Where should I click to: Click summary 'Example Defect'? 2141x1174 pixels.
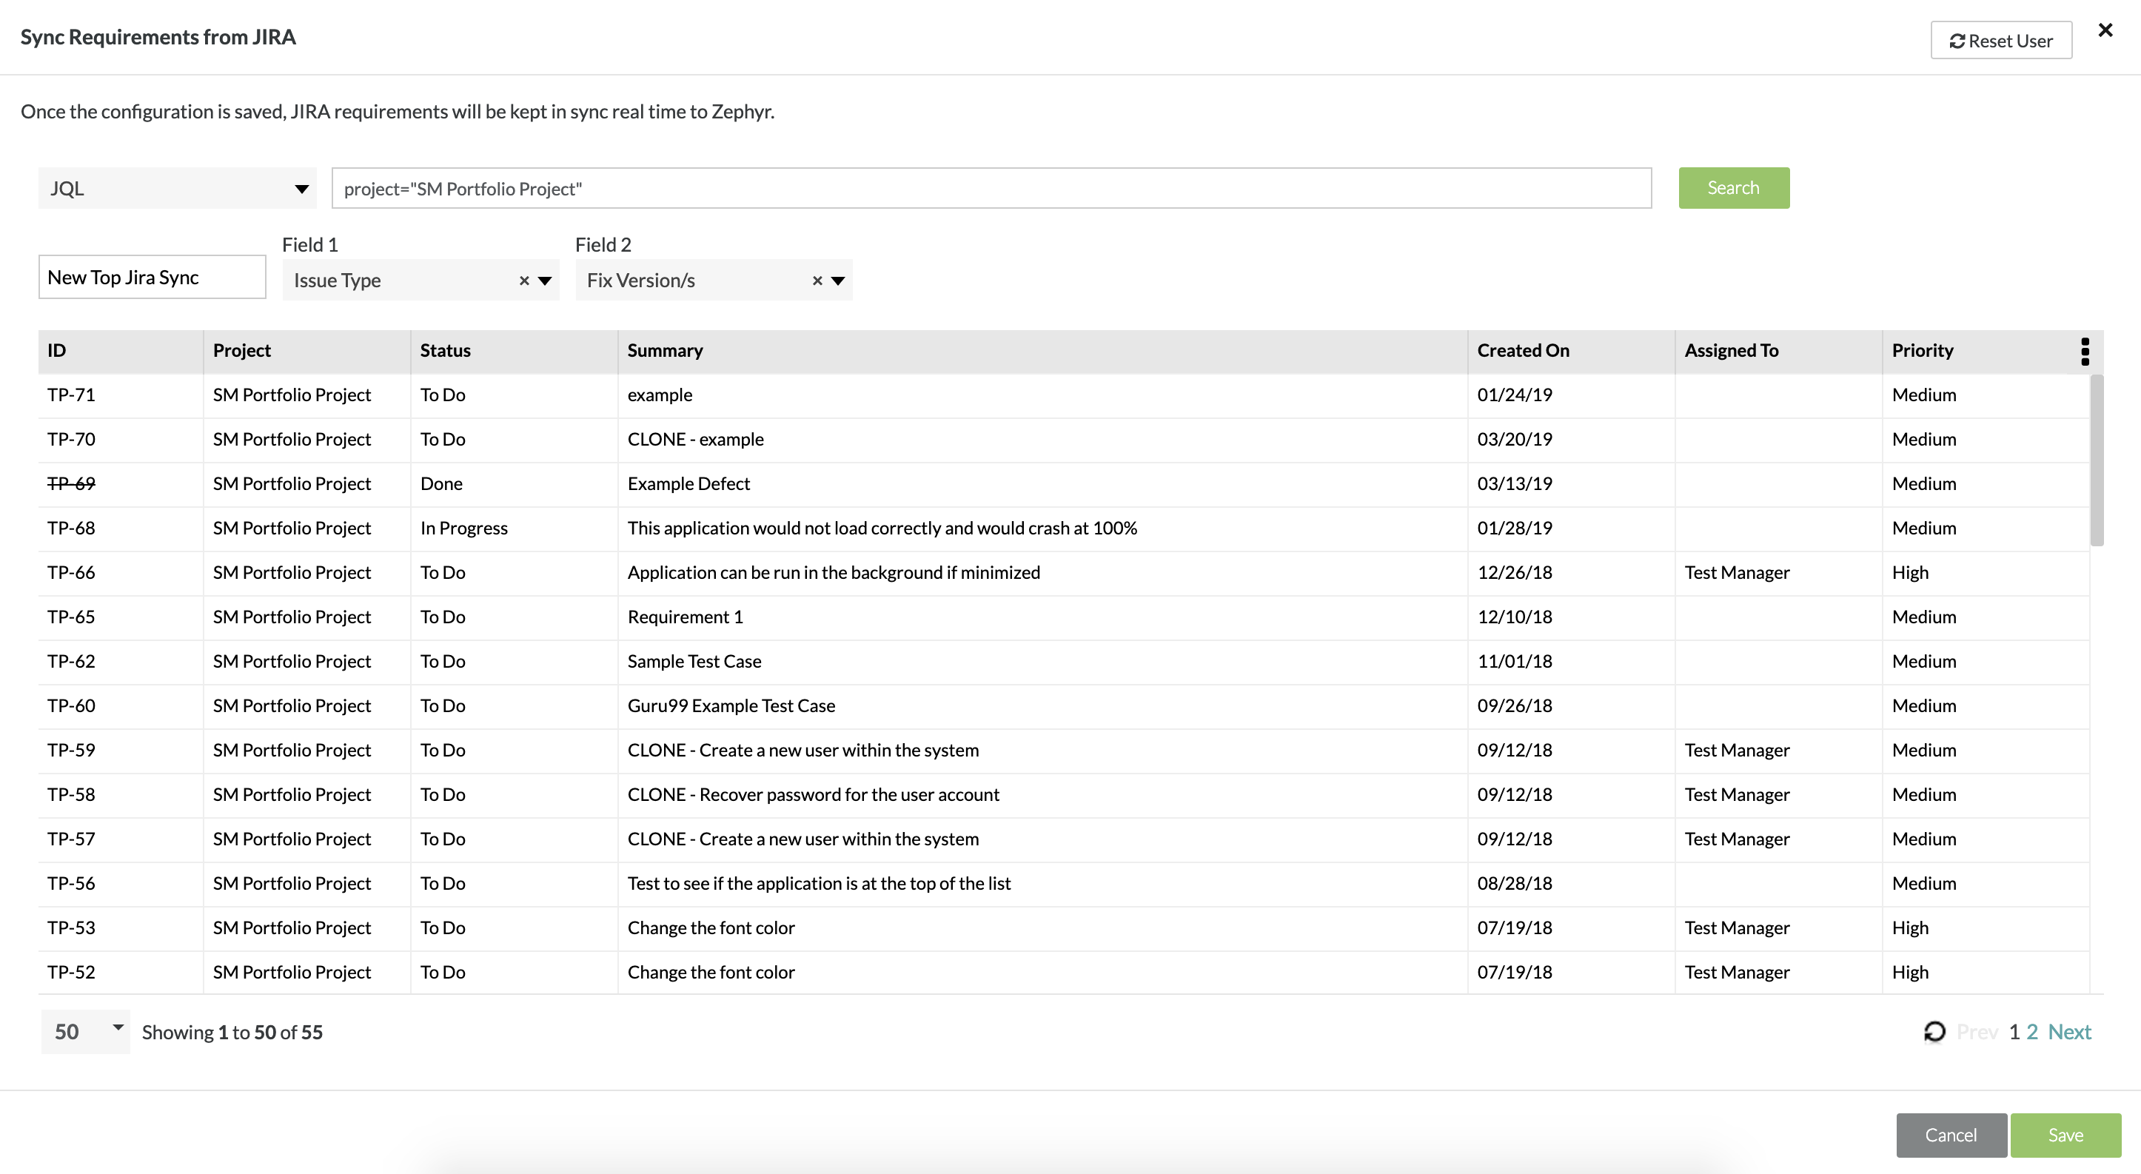[688, 483]
